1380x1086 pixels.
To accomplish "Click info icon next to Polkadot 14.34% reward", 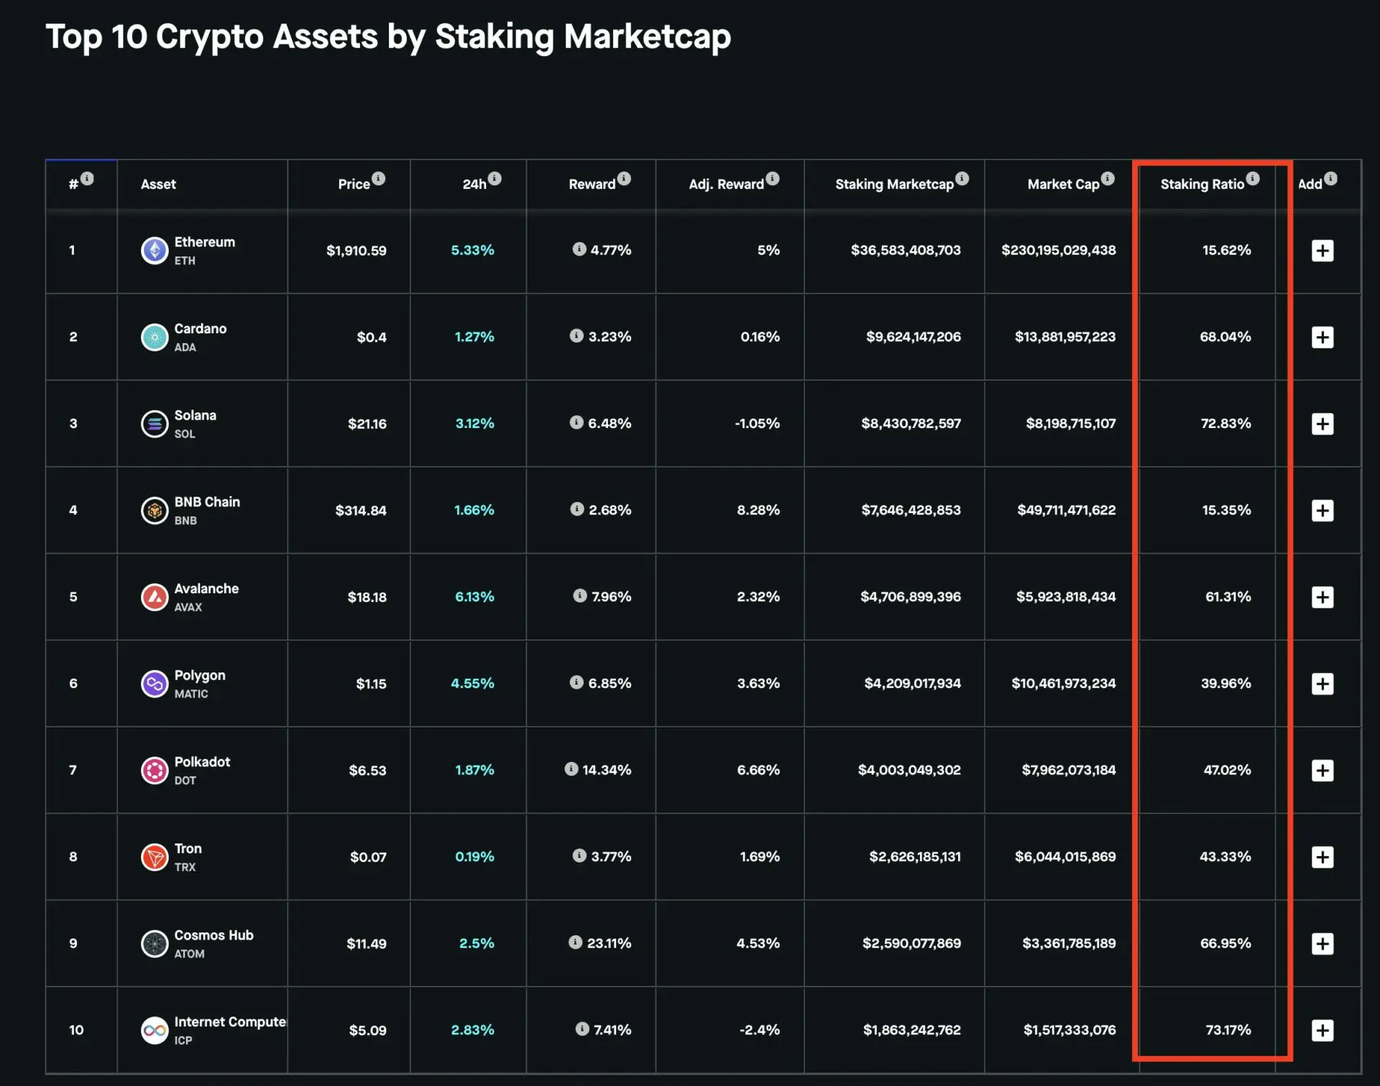I will [571, 769].
